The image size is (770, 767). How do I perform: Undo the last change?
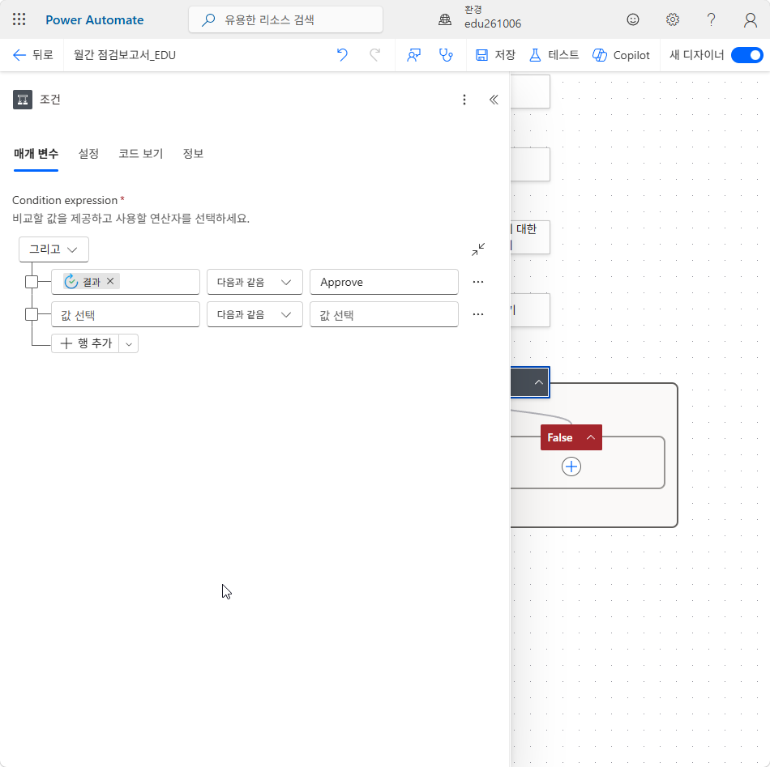pos(342,55)
